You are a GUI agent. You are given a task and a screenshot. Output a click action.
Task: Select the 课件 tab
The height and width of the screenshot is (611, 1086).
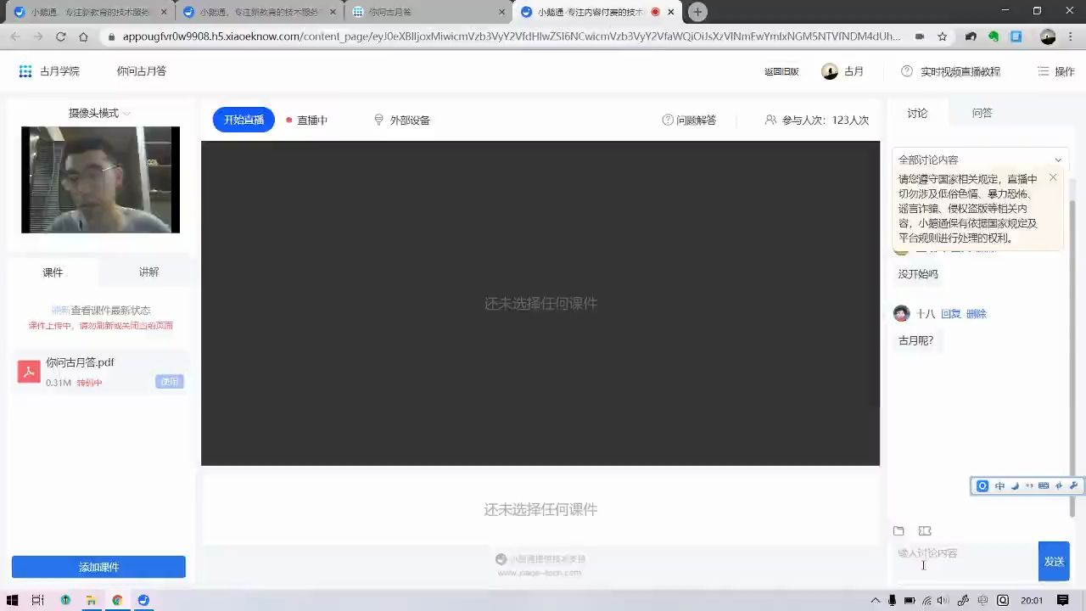pyautogui.click(x=53, y=272)
